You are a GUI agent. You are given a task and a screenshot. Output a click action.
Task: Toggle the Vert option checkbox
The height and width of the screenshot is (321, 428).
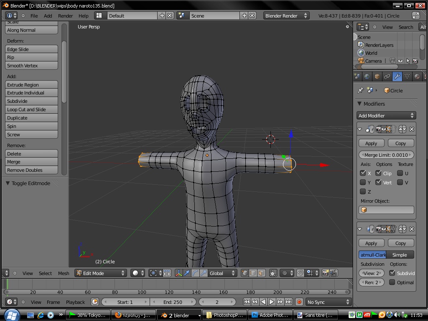(378, 182)
